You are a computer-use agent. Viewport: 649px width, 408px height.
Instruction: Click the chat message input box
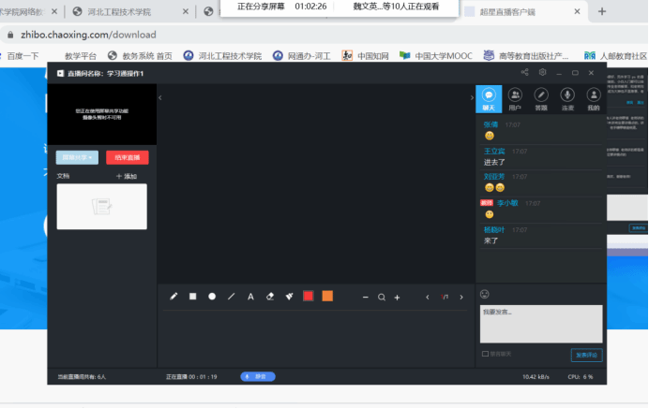[541, 323]
